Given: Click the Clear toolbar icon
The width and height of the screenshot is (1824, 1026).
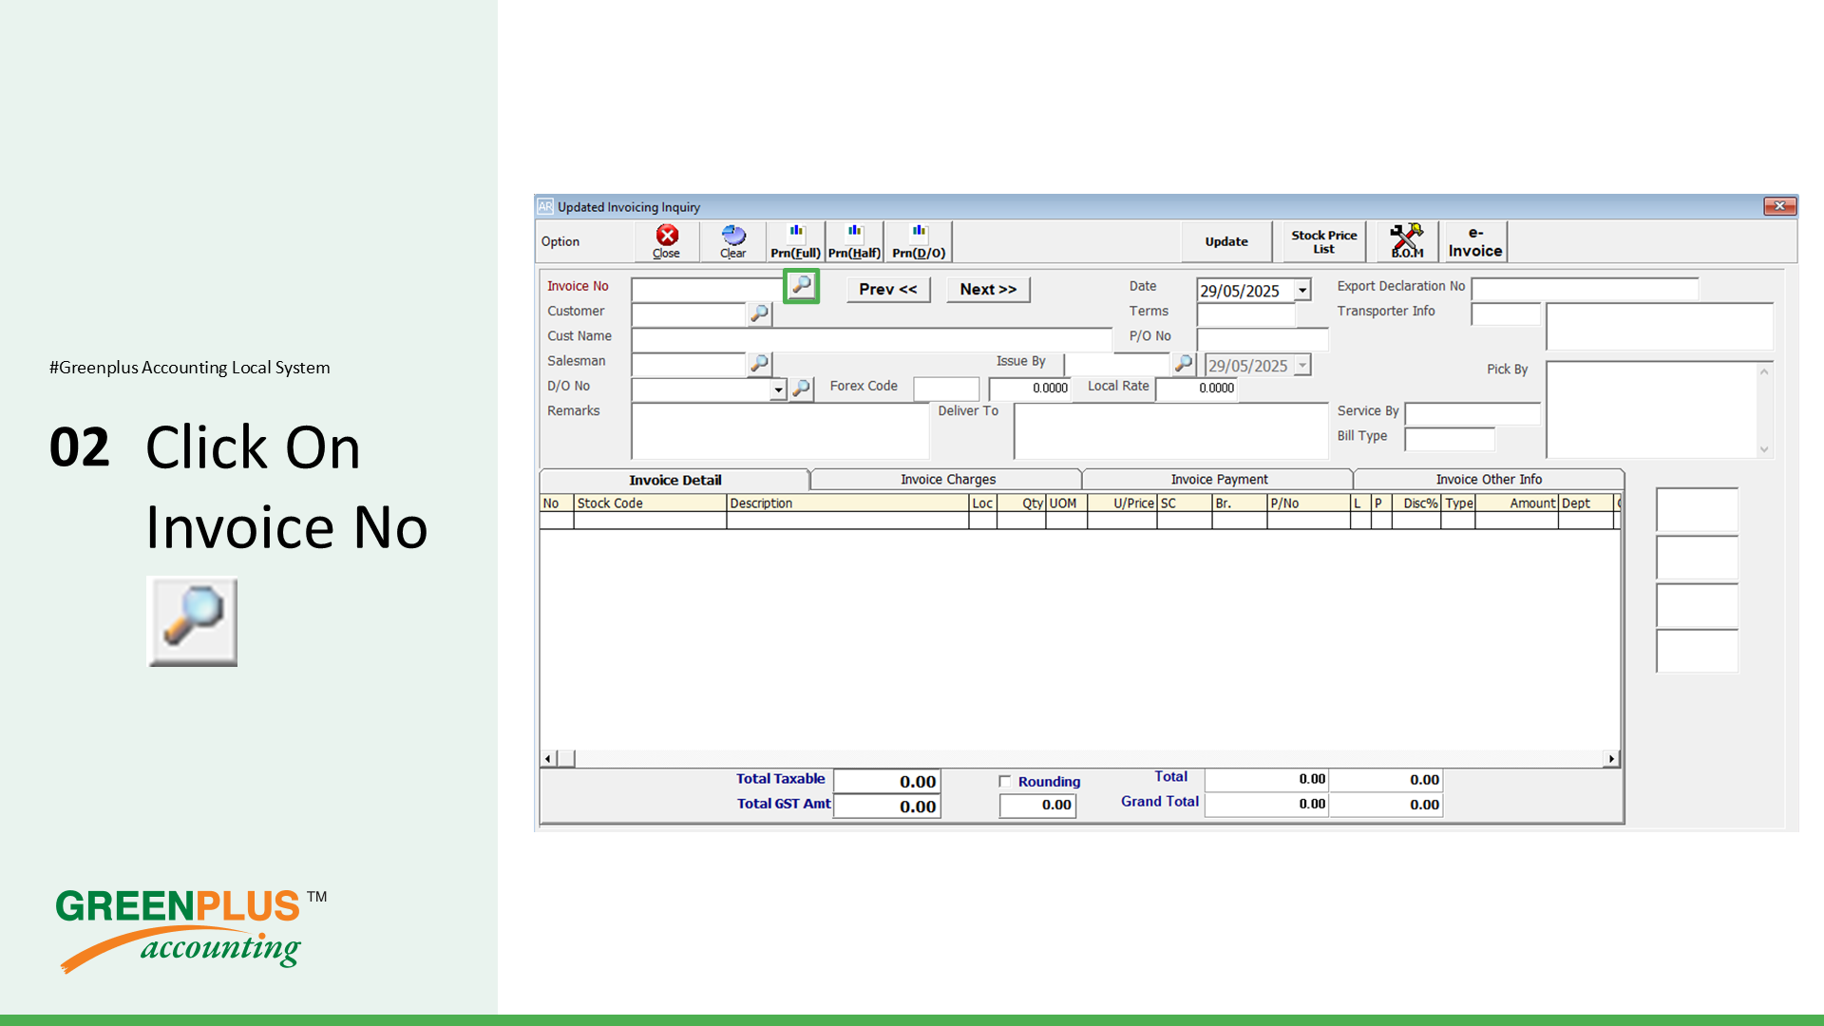Looking at the screenshot, I should [733, 241].
